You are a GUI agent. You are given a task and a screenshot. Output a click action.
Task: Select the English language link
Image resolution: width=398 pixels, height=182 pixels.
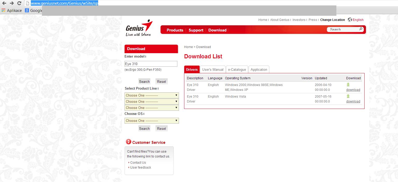point(358,20)
